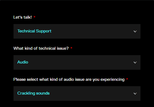The width and height of the screenshot is (154, 107).
Task: Click the audio issue experiencing label
Action: click(x=69, y=79)
